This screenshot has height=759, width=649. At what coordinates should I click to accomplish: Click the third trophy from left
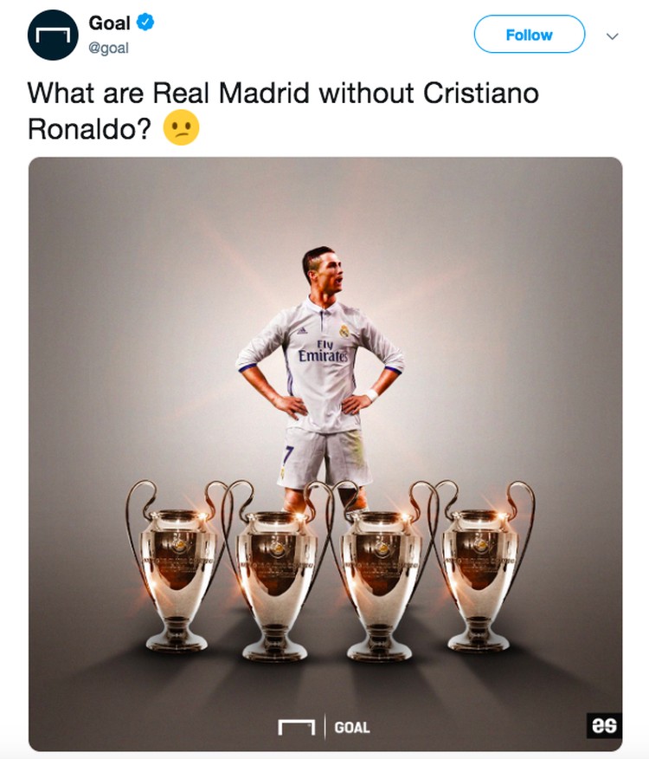(380, 571)
